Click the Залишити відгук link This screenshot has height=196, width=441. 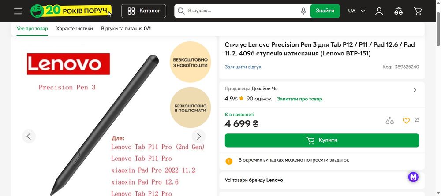pos(243,67)
